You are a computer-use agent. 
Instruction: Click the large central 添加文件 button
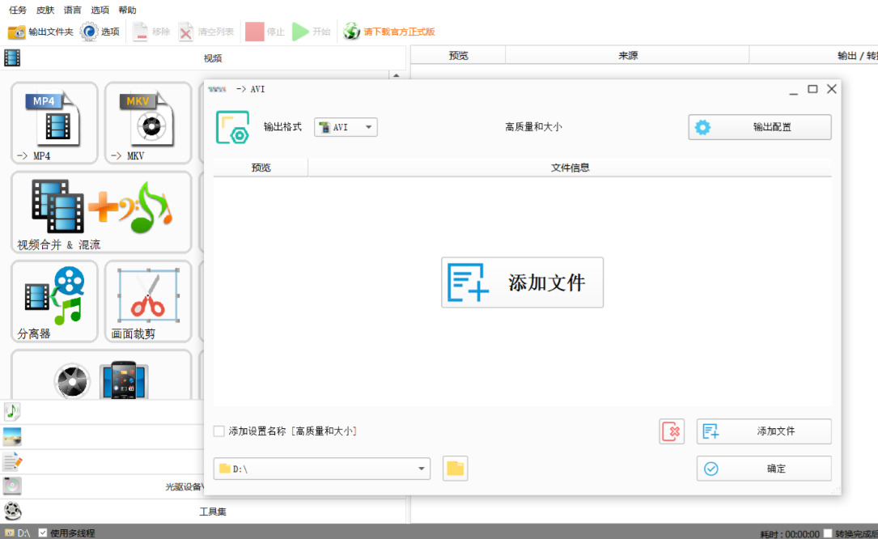click(522, 282)
